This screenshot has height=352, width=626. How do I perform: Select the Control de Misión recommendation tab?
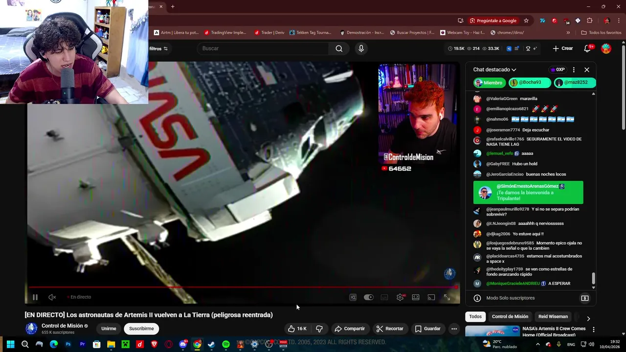tap(510, 316)
